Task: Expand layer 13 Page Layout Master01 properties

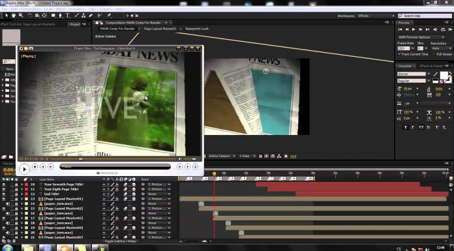Action: pyautogui.click(x=22, y=199)
